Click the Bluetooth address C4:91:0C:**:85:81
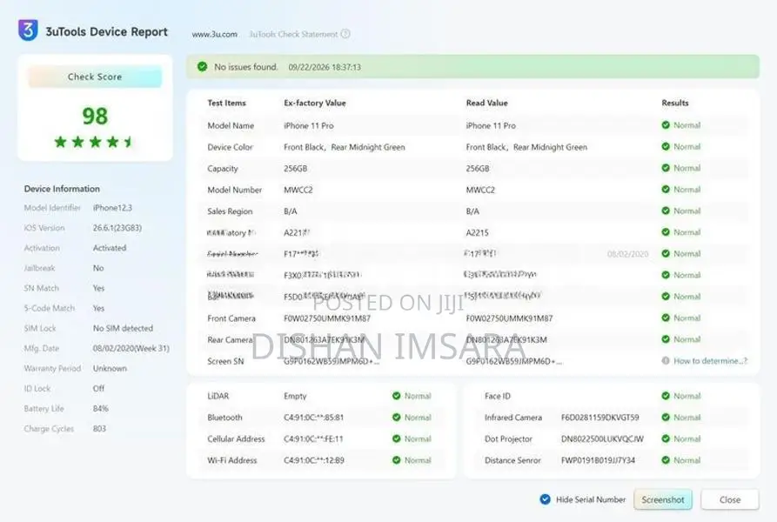Screen dimensions: 777x522 [314, 418]
